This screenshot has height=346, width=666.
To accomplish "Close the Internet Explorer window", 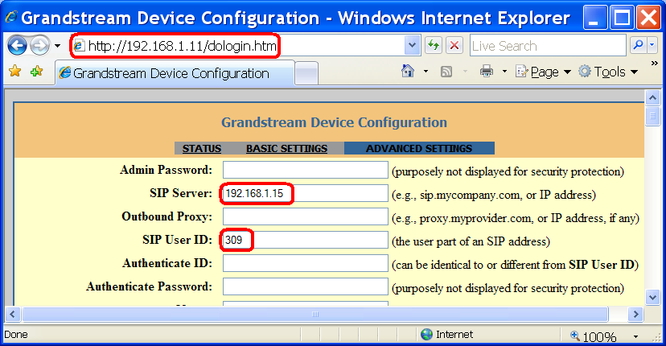I will 649,18.
